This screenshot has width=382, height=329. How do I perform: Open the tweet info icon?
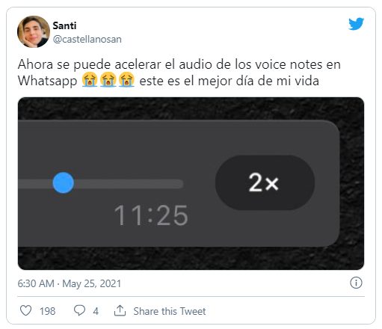(356, 283)
